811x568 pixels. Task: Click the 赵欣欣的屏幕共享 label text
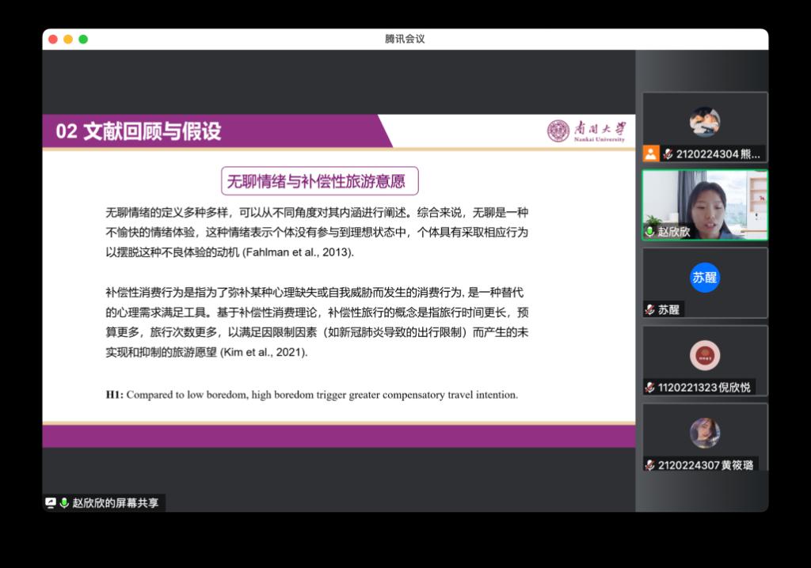tap(116, 503)
